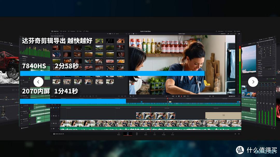Open the Sync Bin panel
This screenshot has width=280, height=157.
tap(64, 31)
